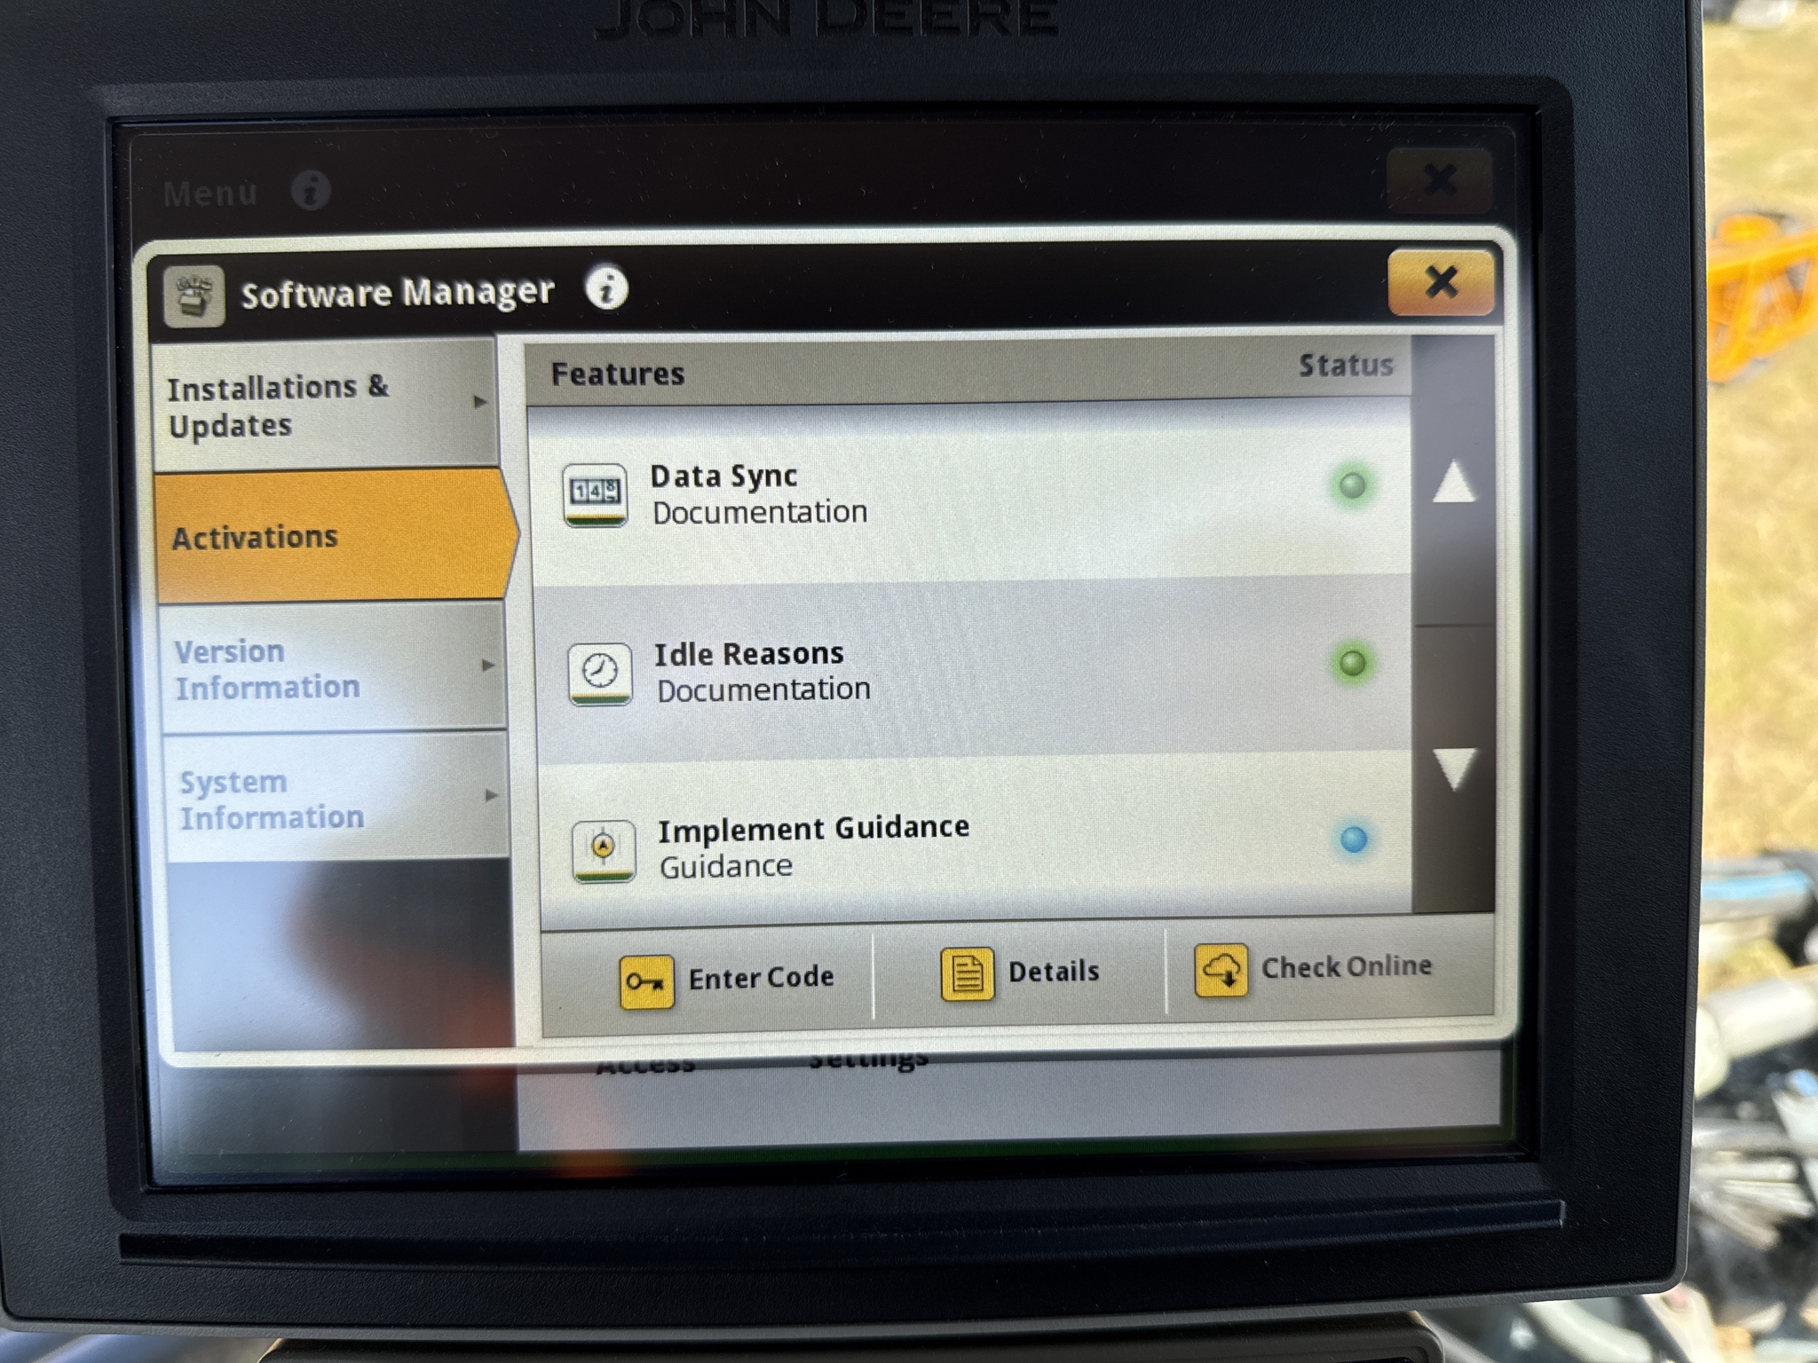Click the Details document icon
This screenshot has width=1818, height=1363.
click(967, 974)
